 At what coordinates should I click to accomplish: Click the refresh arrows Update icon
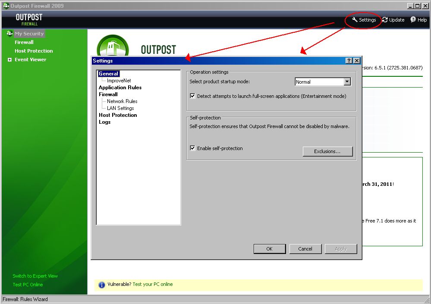coord(385,20)
